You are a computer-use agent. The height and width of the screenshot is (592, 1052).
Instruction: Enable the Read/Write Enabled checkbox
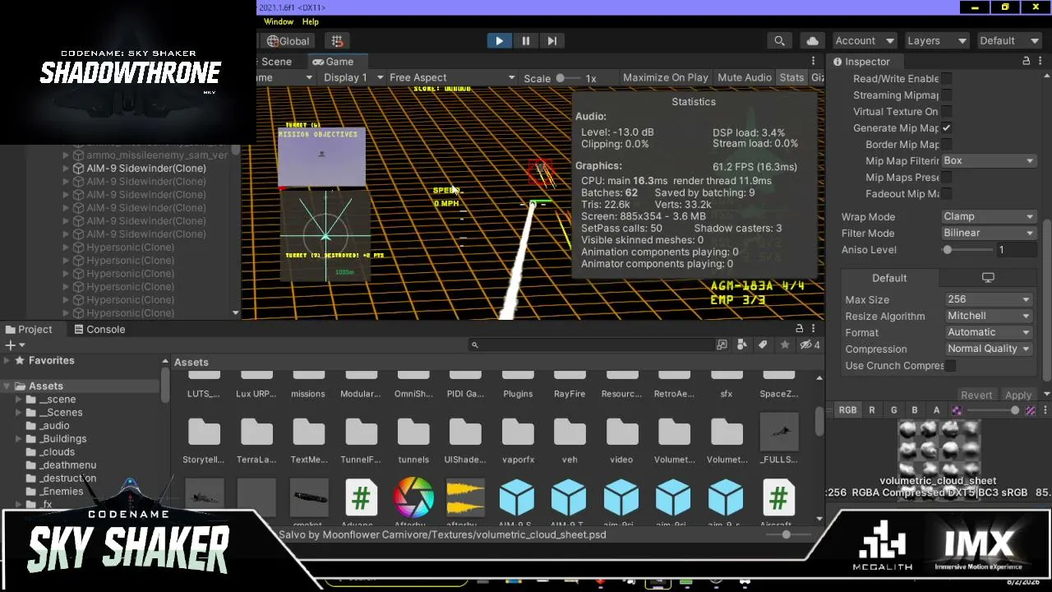[947, 78]
